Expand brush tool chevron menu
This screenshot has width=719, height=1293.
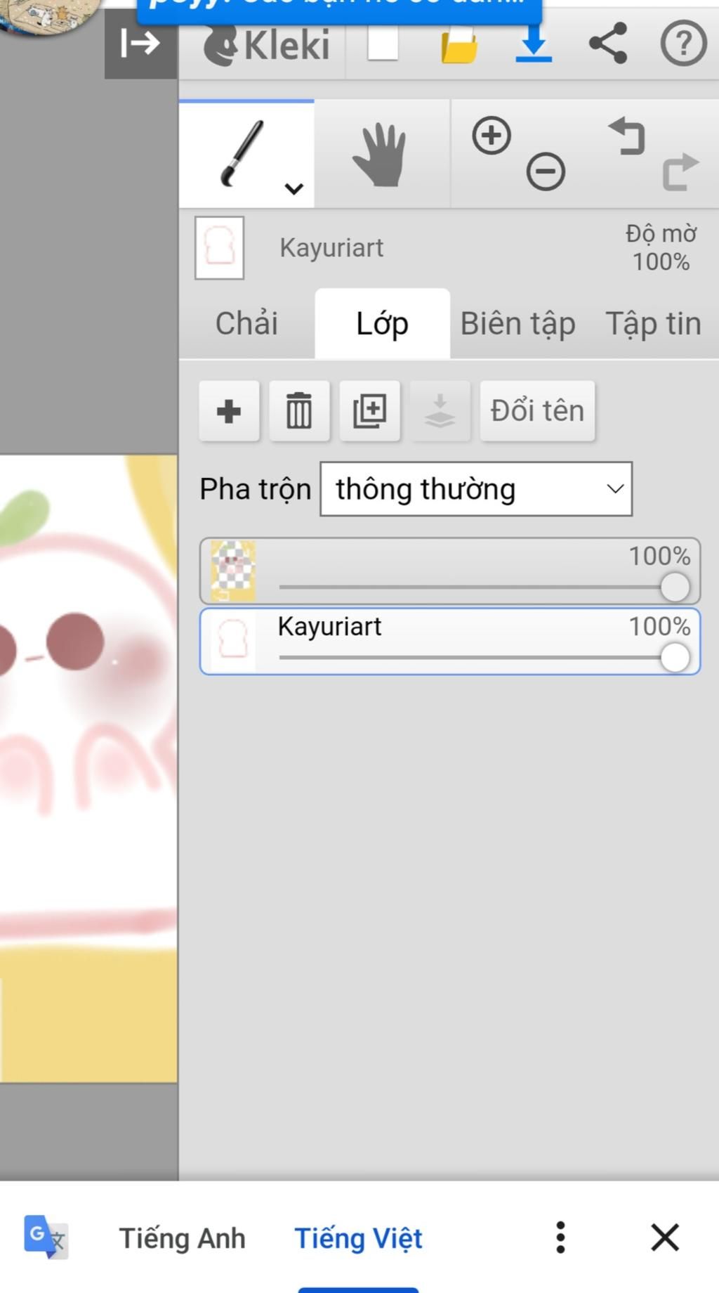tap(293, 188)
